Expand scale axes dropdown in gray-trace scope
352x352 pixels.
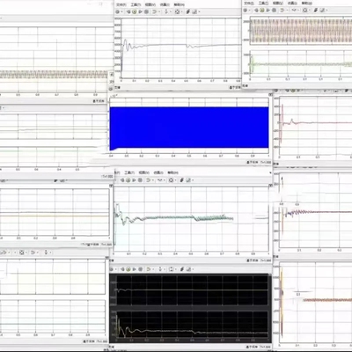182,11
